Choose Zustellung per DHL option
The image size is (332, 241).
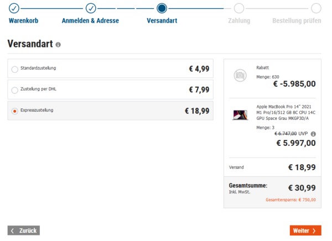(x=14, y=90)
